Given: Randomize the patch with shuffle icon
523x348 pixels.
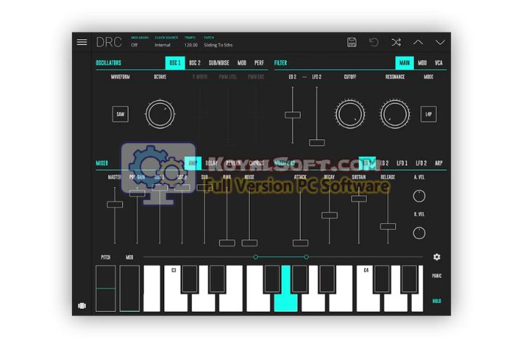Looking at the screenshot, I should [396, 42].
